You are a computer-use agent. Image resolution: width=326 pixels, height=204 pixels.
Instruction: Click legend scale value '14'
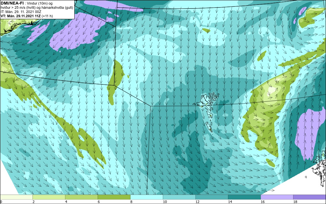pos(230,202)
